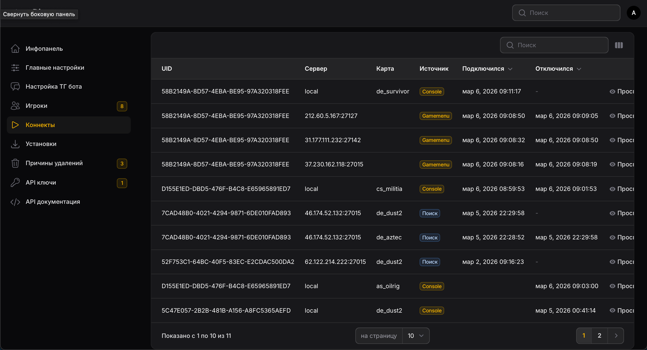647x350 pixels.
Task: Go to pagination page 2
Action: [x=599, y=336]
